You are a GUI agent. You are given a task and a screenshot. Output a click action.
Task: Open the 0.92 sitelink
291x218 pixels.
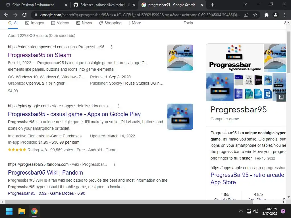[x=43, y=193]
